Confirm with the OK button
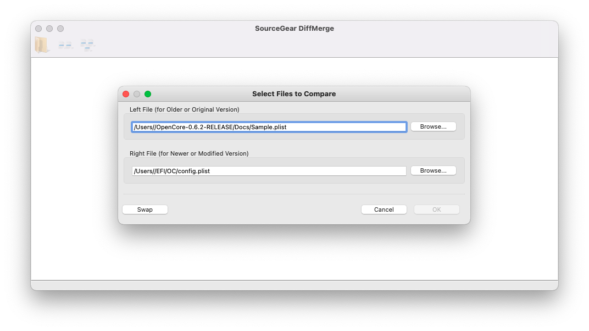 pos(436,209)
